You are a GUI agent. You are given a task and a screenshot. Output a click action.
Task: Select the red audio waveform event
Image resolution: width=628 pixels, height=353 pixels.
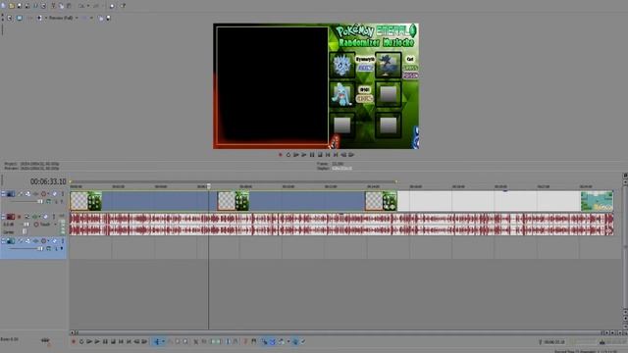[x=341, y=225]
